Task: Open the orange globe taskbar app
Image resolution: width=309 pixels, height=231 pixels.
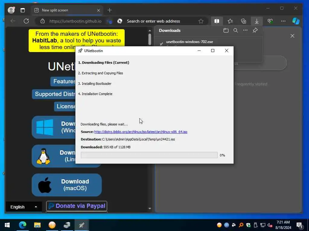Action: point(52,225)
